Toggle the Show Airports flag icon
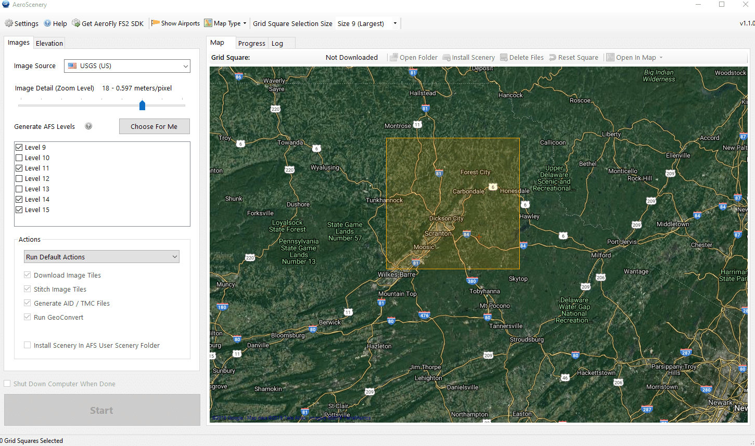The height and width of the screenshot is (446, 755). pos(155,23)
